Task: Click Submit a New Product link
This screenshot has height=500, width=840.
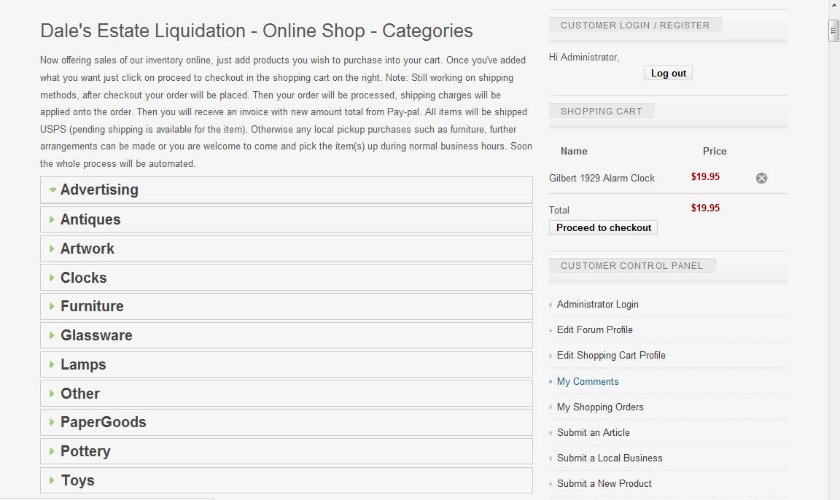Action: tap(604, 483)
